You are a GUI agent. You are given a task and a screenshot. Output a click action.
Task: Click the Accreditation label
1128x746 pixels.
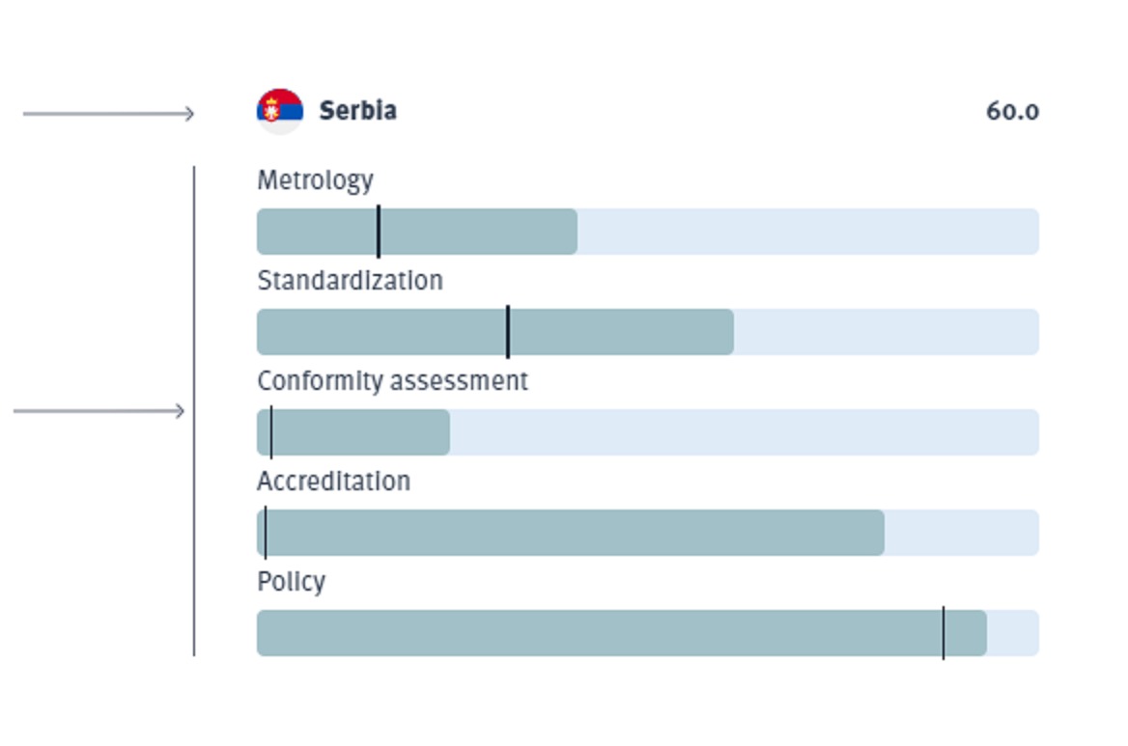point(334,482)
